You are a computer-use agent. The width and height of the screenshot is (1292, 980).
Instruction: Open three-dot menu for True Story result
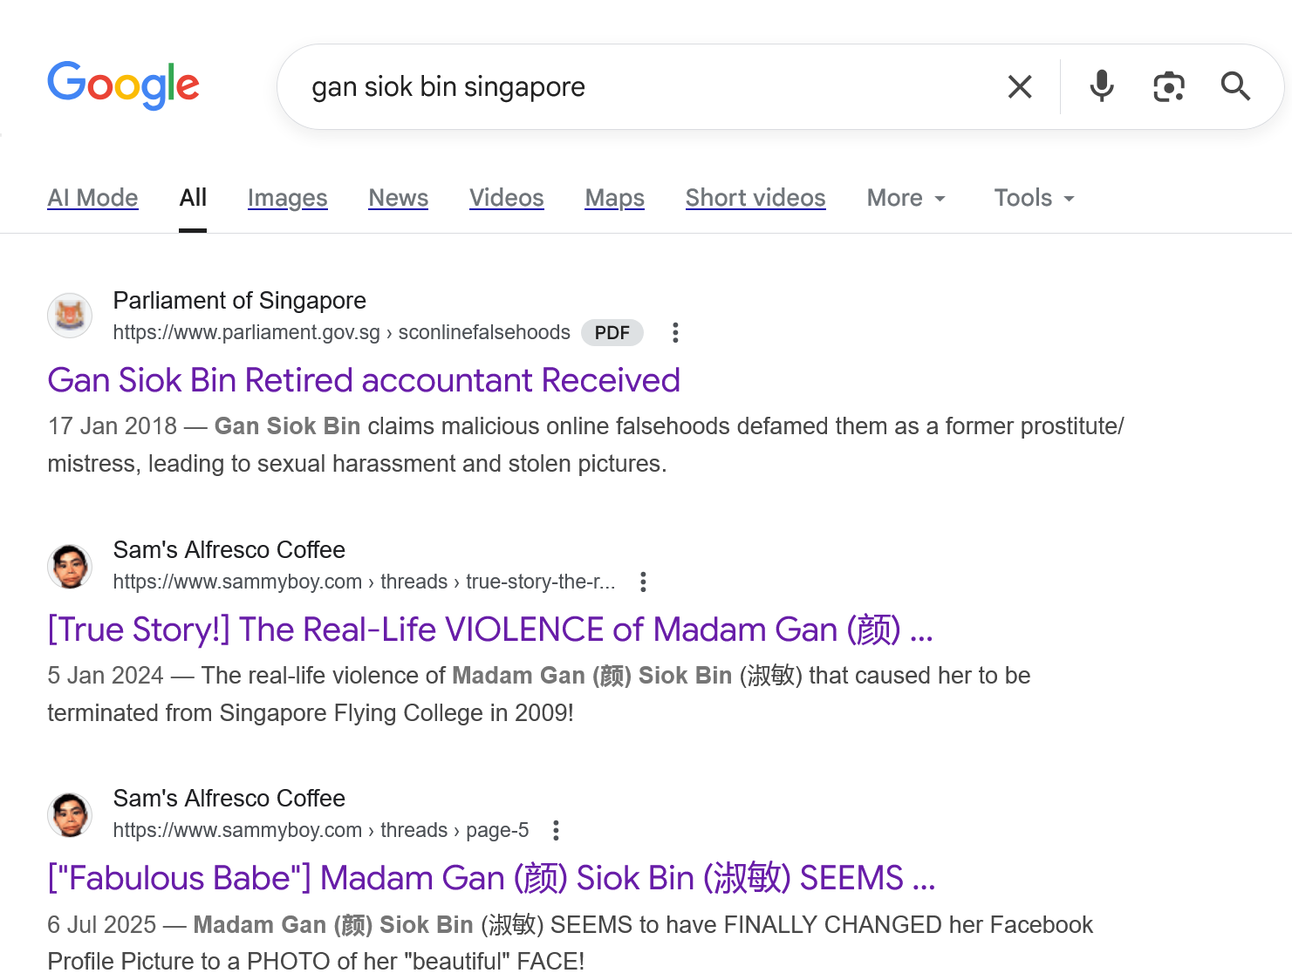[x=643, y=582]
